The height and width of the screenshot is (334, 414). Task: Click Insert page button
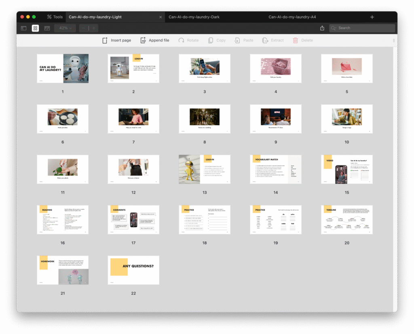point(116,40)
